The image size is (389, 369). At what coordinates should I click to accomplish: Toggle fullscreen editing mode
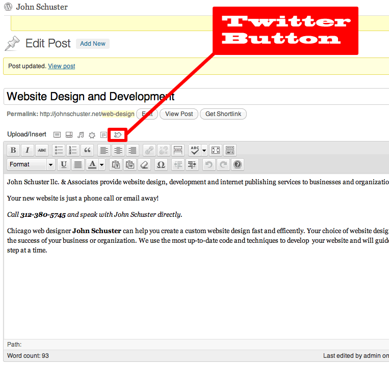[x=216, y=150]
